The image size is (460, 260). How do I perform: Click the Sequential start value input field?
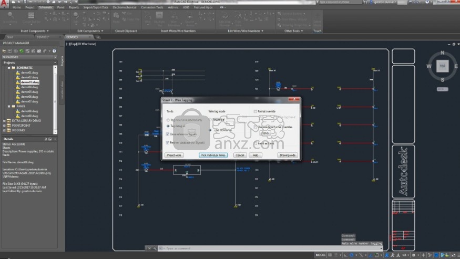(x=233, y=117)
